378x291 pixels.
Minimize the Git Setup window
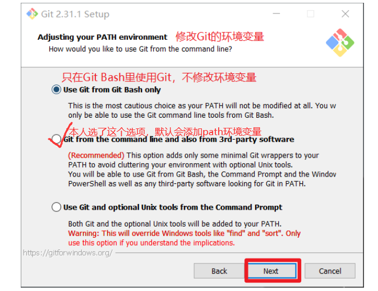pyautogui.click(x=276, y=14)
